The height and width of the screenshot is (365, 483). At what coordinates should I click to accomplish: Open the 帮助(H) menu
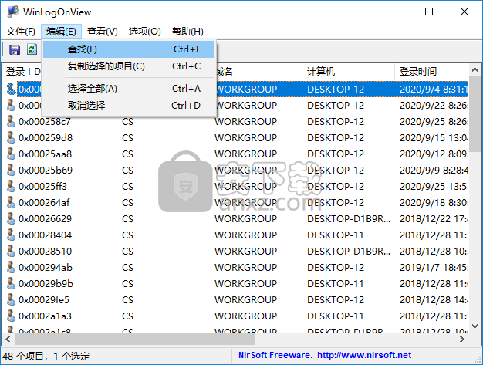(x=187, y=32)
